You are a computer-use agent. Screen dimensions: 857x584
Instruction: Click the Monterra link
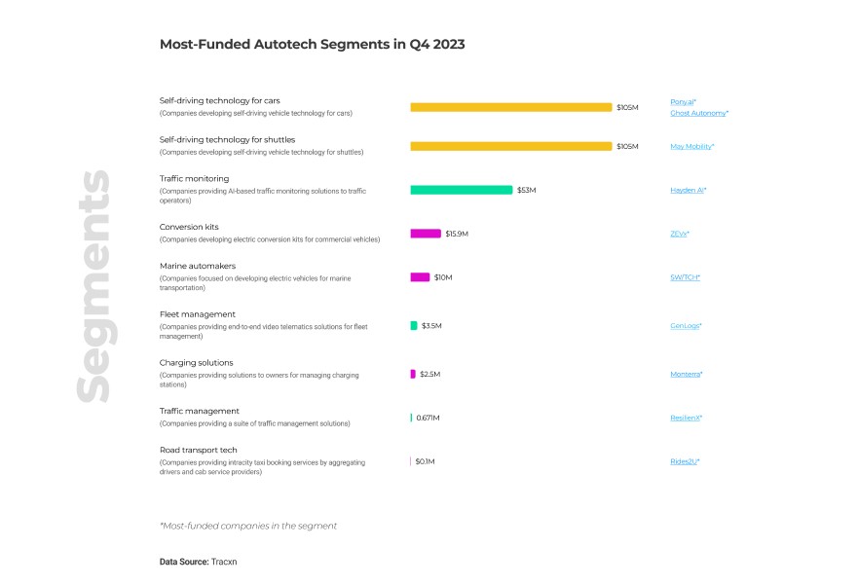click(685, 374)
